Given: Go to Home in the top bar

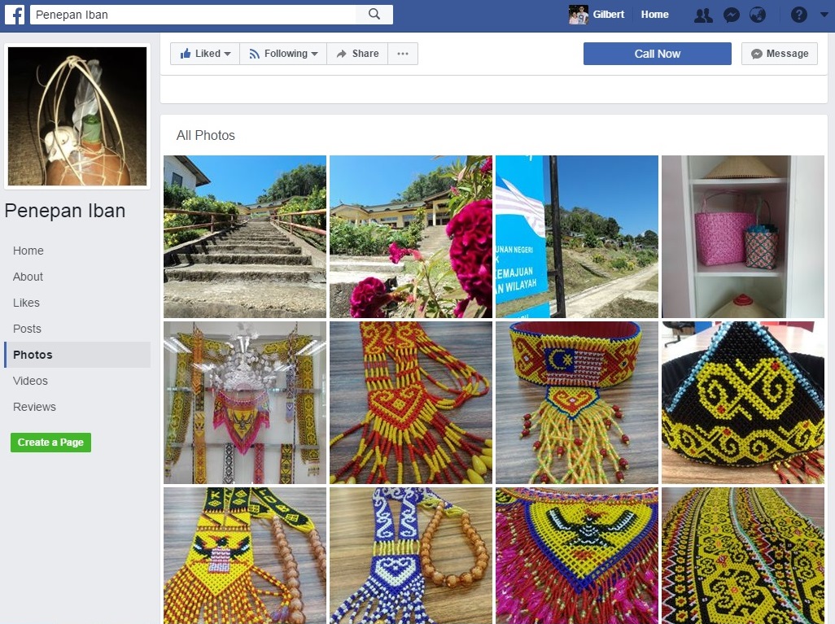Looking at the screenshot, I should click(x=654, y=15).
